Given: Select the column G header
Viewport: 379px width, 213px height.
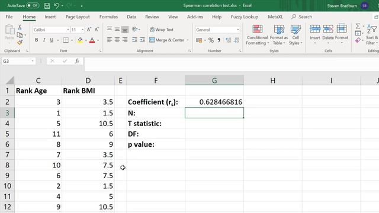Looking at the screenshot, I should click(x=214, y=80).
